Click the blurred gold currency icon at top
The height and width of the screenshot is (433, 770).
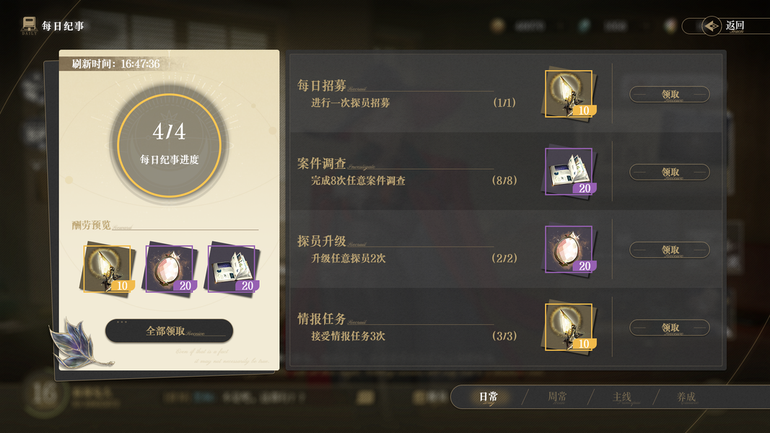498,25
